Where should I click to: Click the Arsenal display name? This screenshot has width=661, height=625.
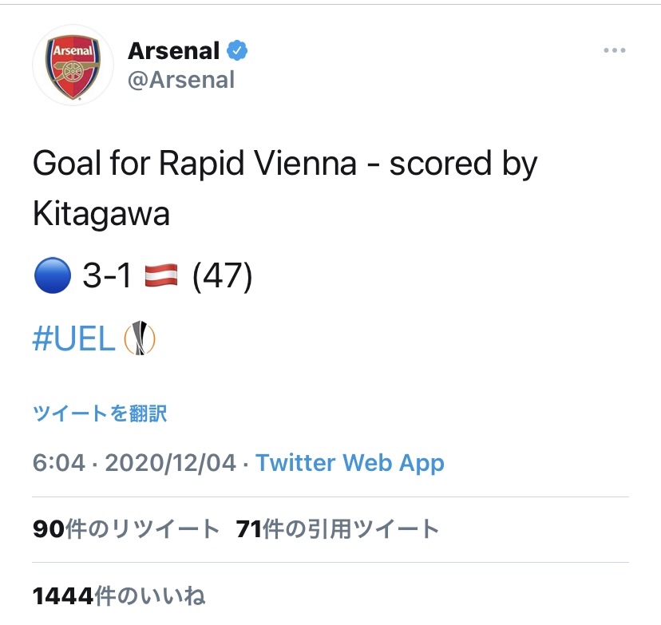click(x=173, y=51)
